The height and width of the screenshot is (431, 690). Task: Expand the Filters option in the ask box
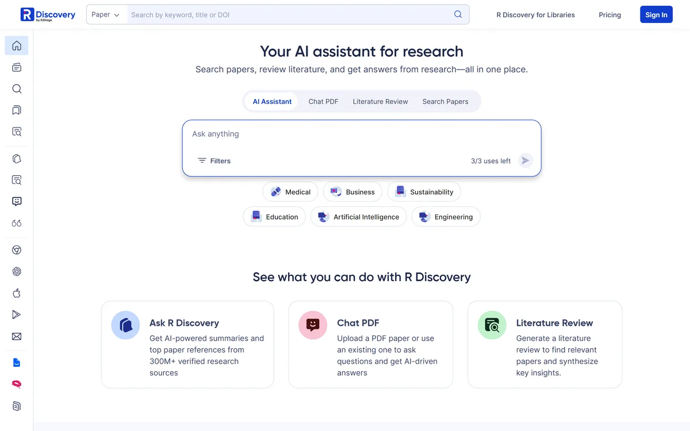(214, 161)
